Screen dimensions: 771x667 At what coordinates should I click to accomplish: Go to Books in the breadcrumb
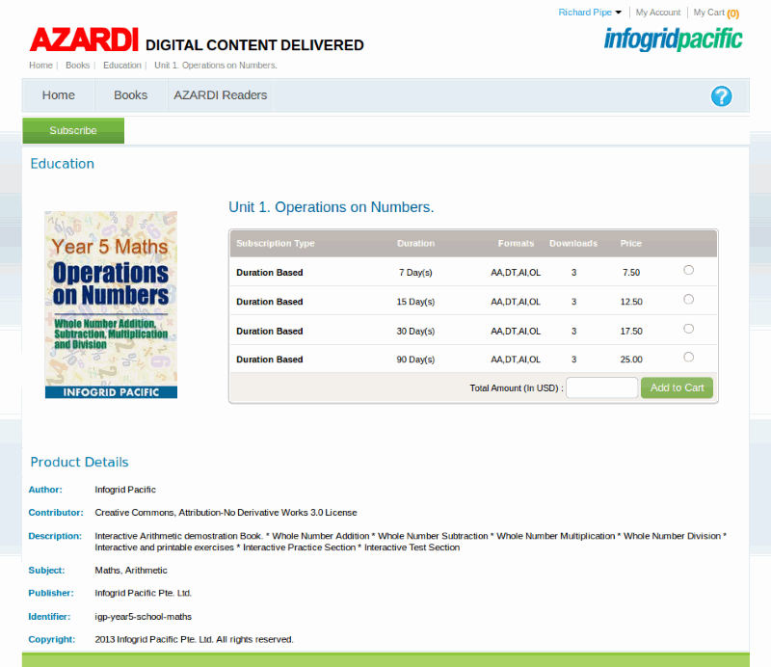(x=78, y=66)
